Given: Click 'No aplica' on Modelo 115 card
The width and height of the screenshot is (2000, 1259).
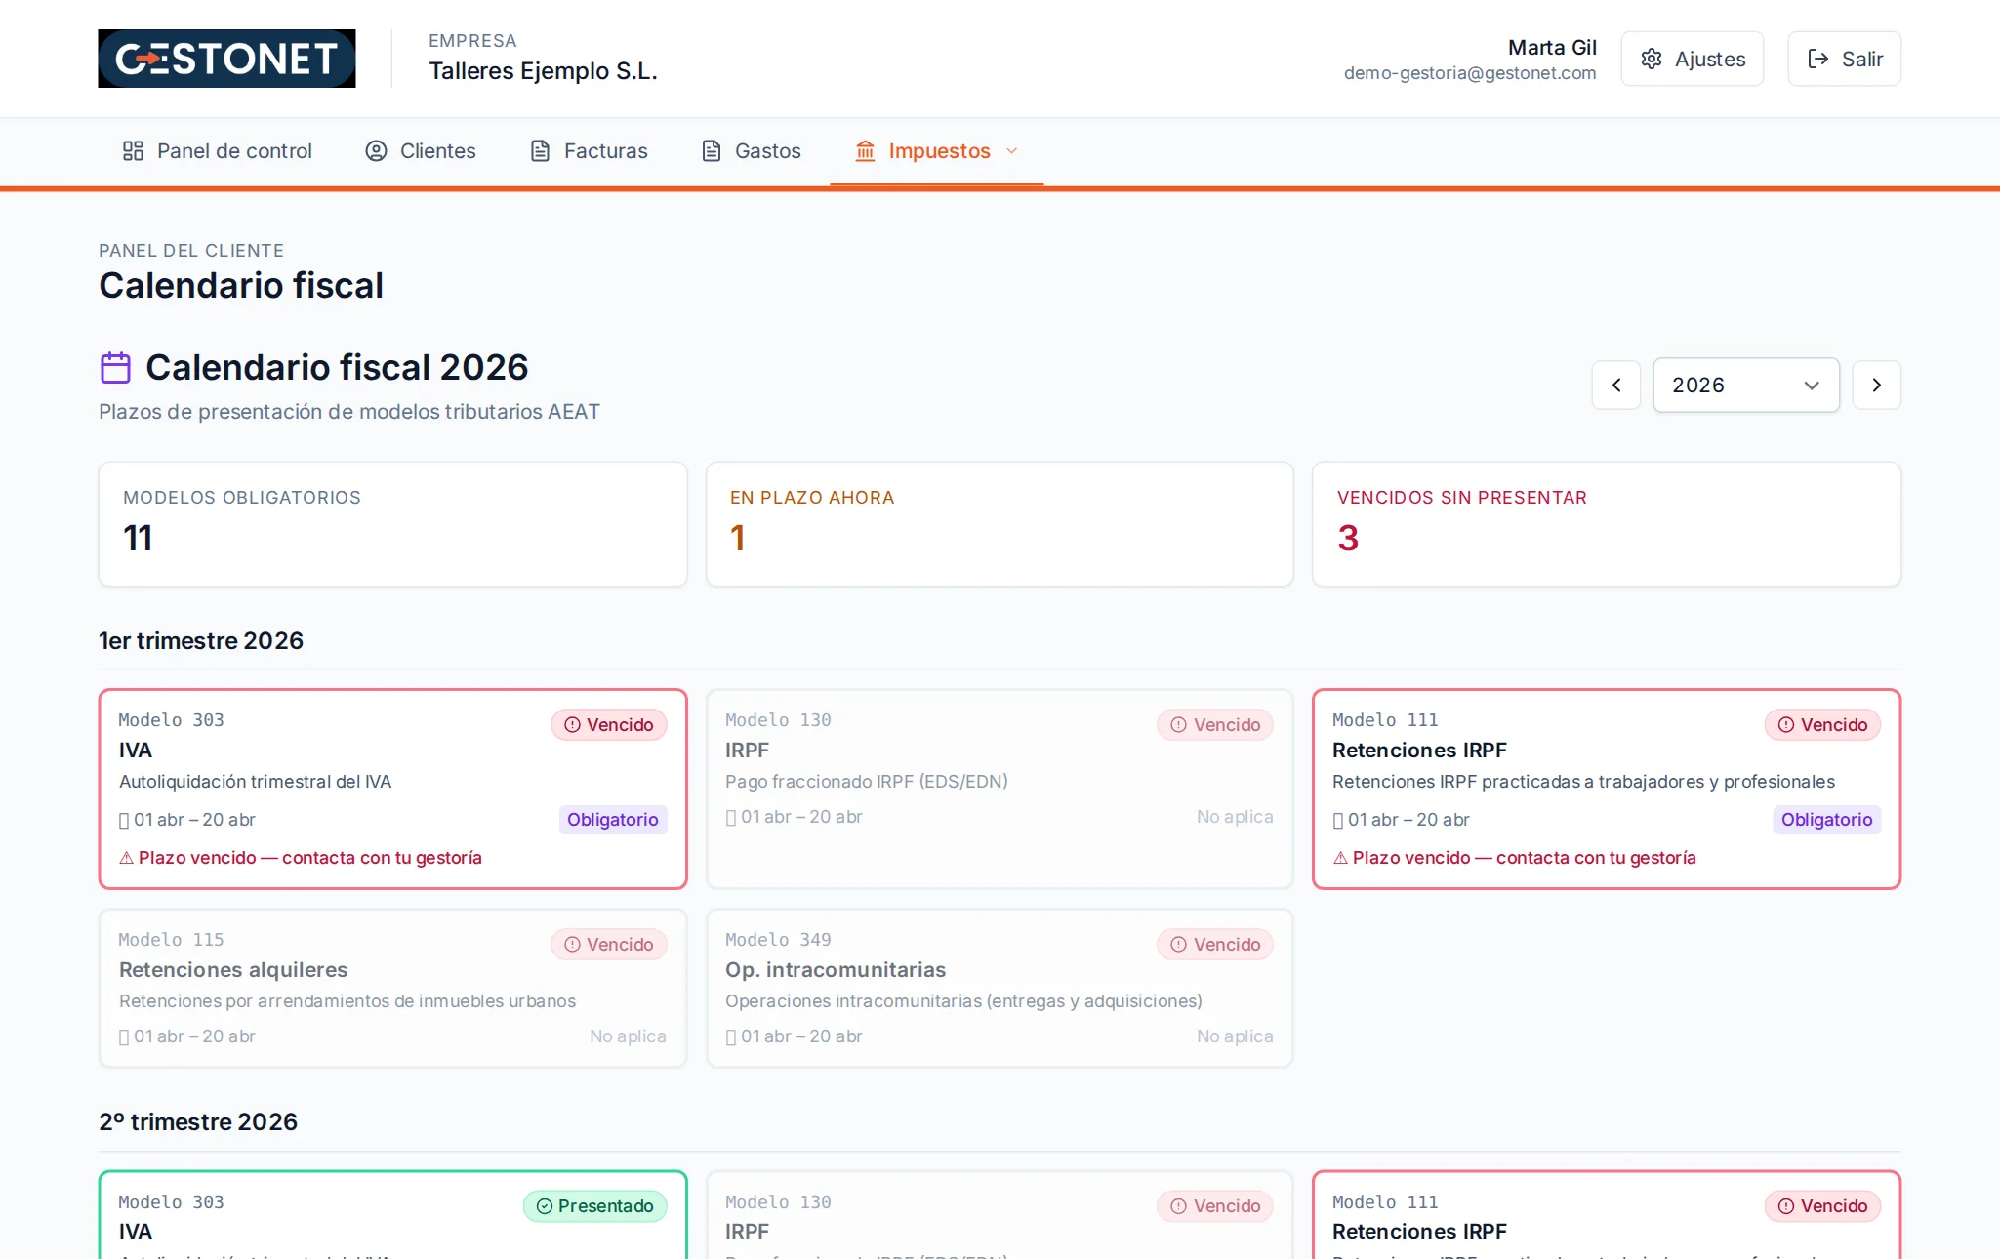Looking at the screenshot, I should (628, 1036).
